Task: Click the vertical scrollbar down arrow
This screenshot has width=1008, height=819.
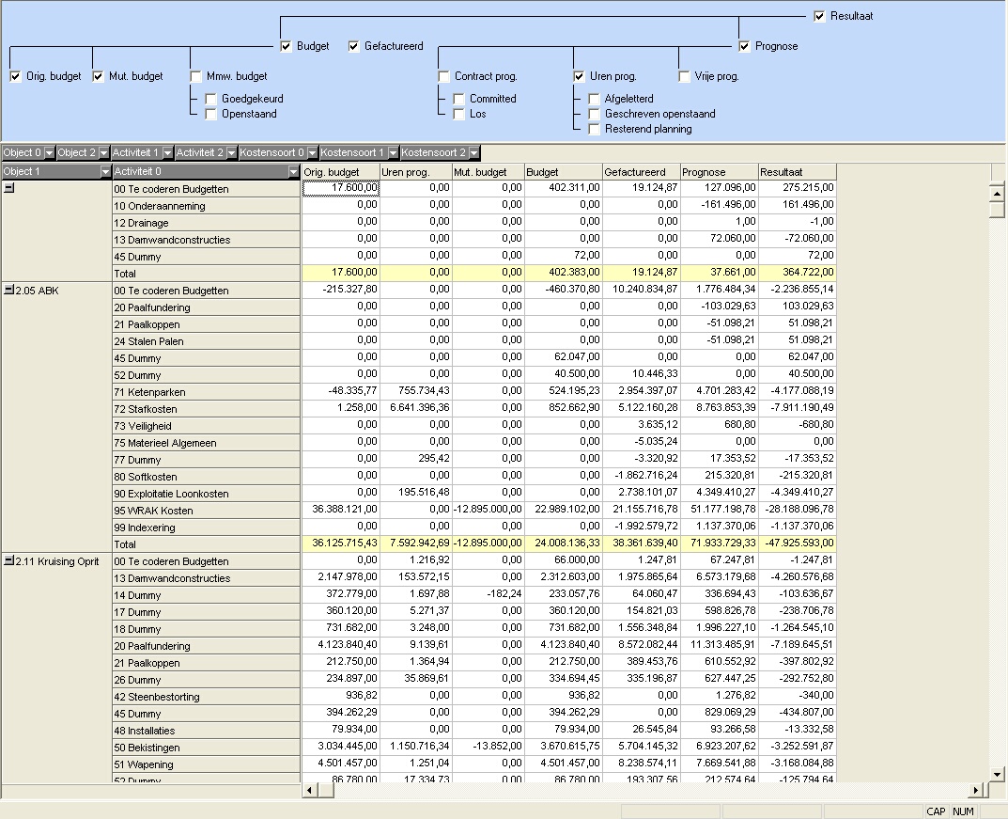Action: coord(997,775)
